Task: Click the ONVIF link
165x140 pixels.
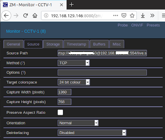Action: click(137, 25)
